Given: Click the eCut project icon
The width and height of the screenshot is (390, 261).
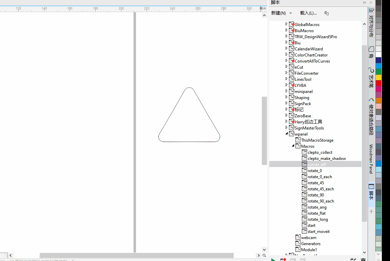Looking at the screenshot, I should [292, 67].
